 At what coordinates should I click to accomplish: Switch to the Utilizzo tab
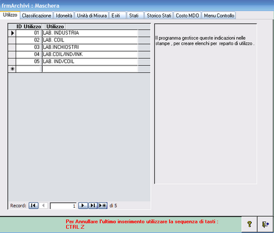(x=10, y=15)
